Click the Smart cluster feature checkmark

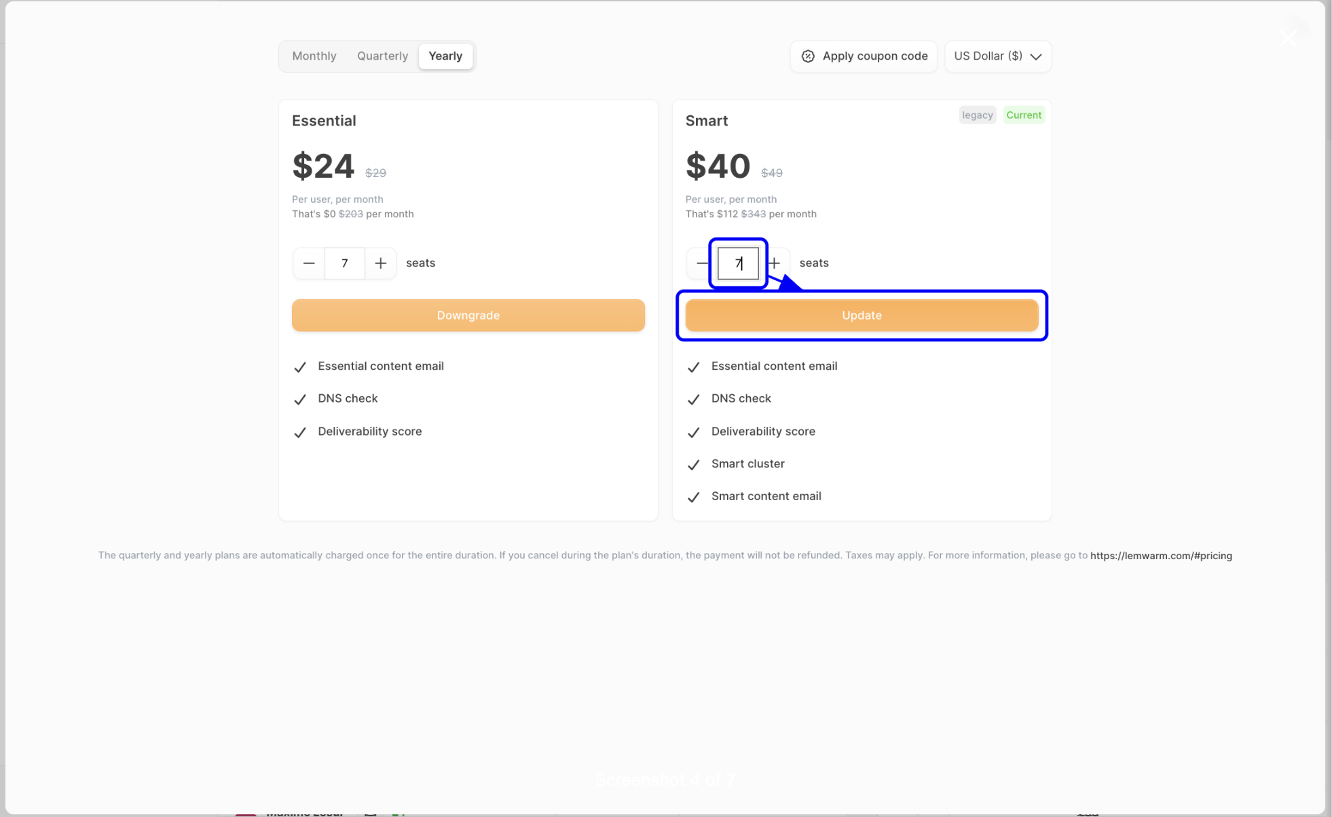[x=693, y=465]
